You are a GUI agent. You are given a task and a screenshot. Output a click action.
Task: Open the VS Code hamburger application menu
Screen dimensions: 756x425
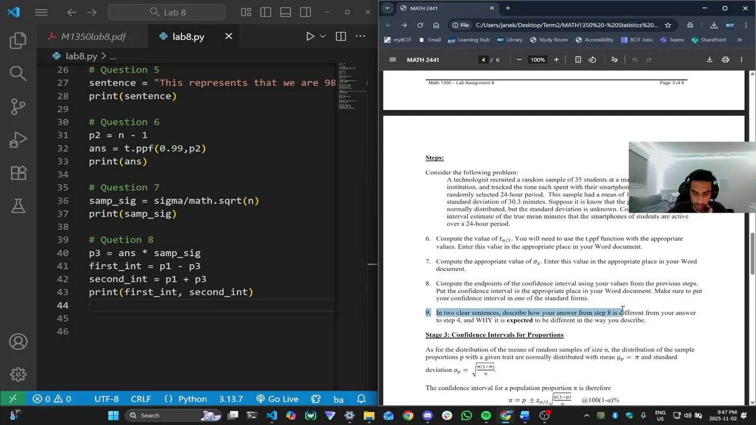(41, 12)
